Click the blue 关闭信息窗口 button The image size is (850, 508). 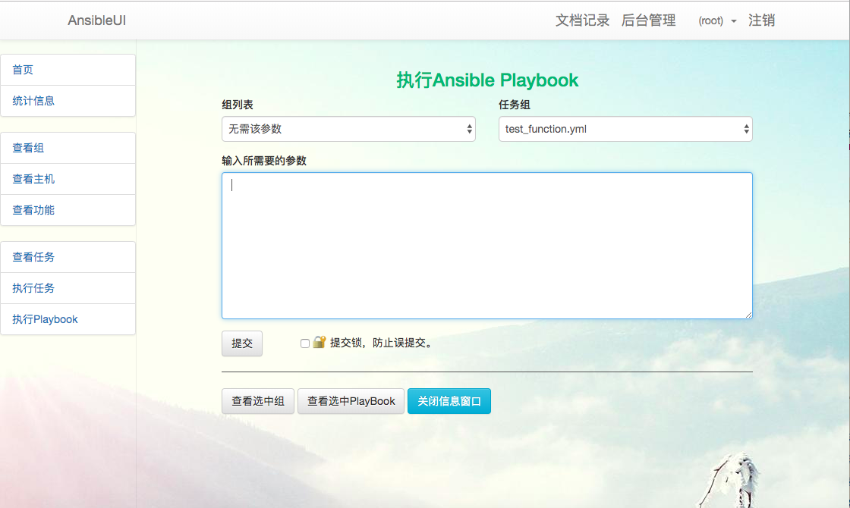(x=449, y=401)
